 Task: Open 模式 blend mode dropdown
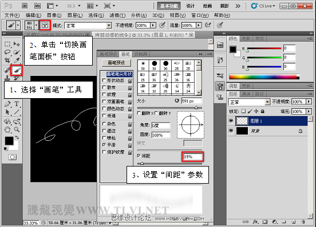tap(109, 26)
